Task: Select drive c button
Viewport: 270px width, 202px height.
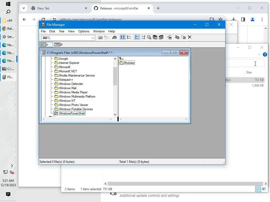Action: pos(46,44)
